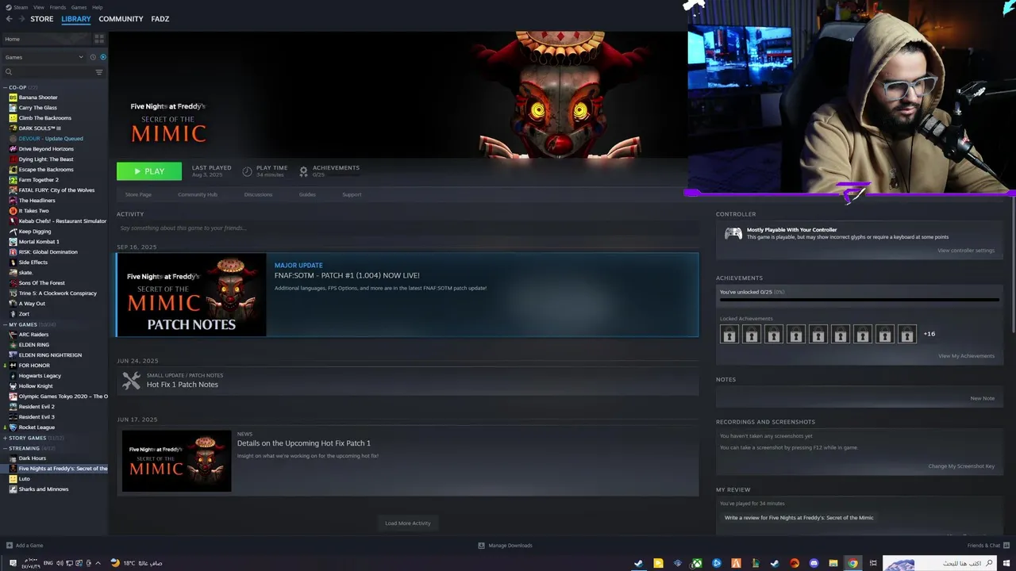This screenshot has height=571, width=1016.
Task: Open the Manage Downloads icon
Action: click(481, 546)
